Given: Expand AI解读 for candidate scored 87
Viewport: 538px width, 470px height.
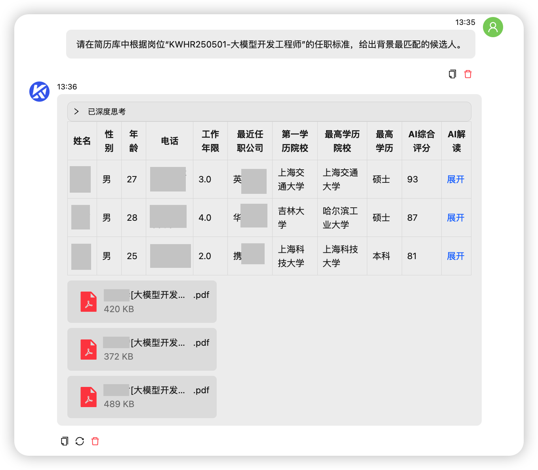Looking at the screenshot, I should click(456, 218).
